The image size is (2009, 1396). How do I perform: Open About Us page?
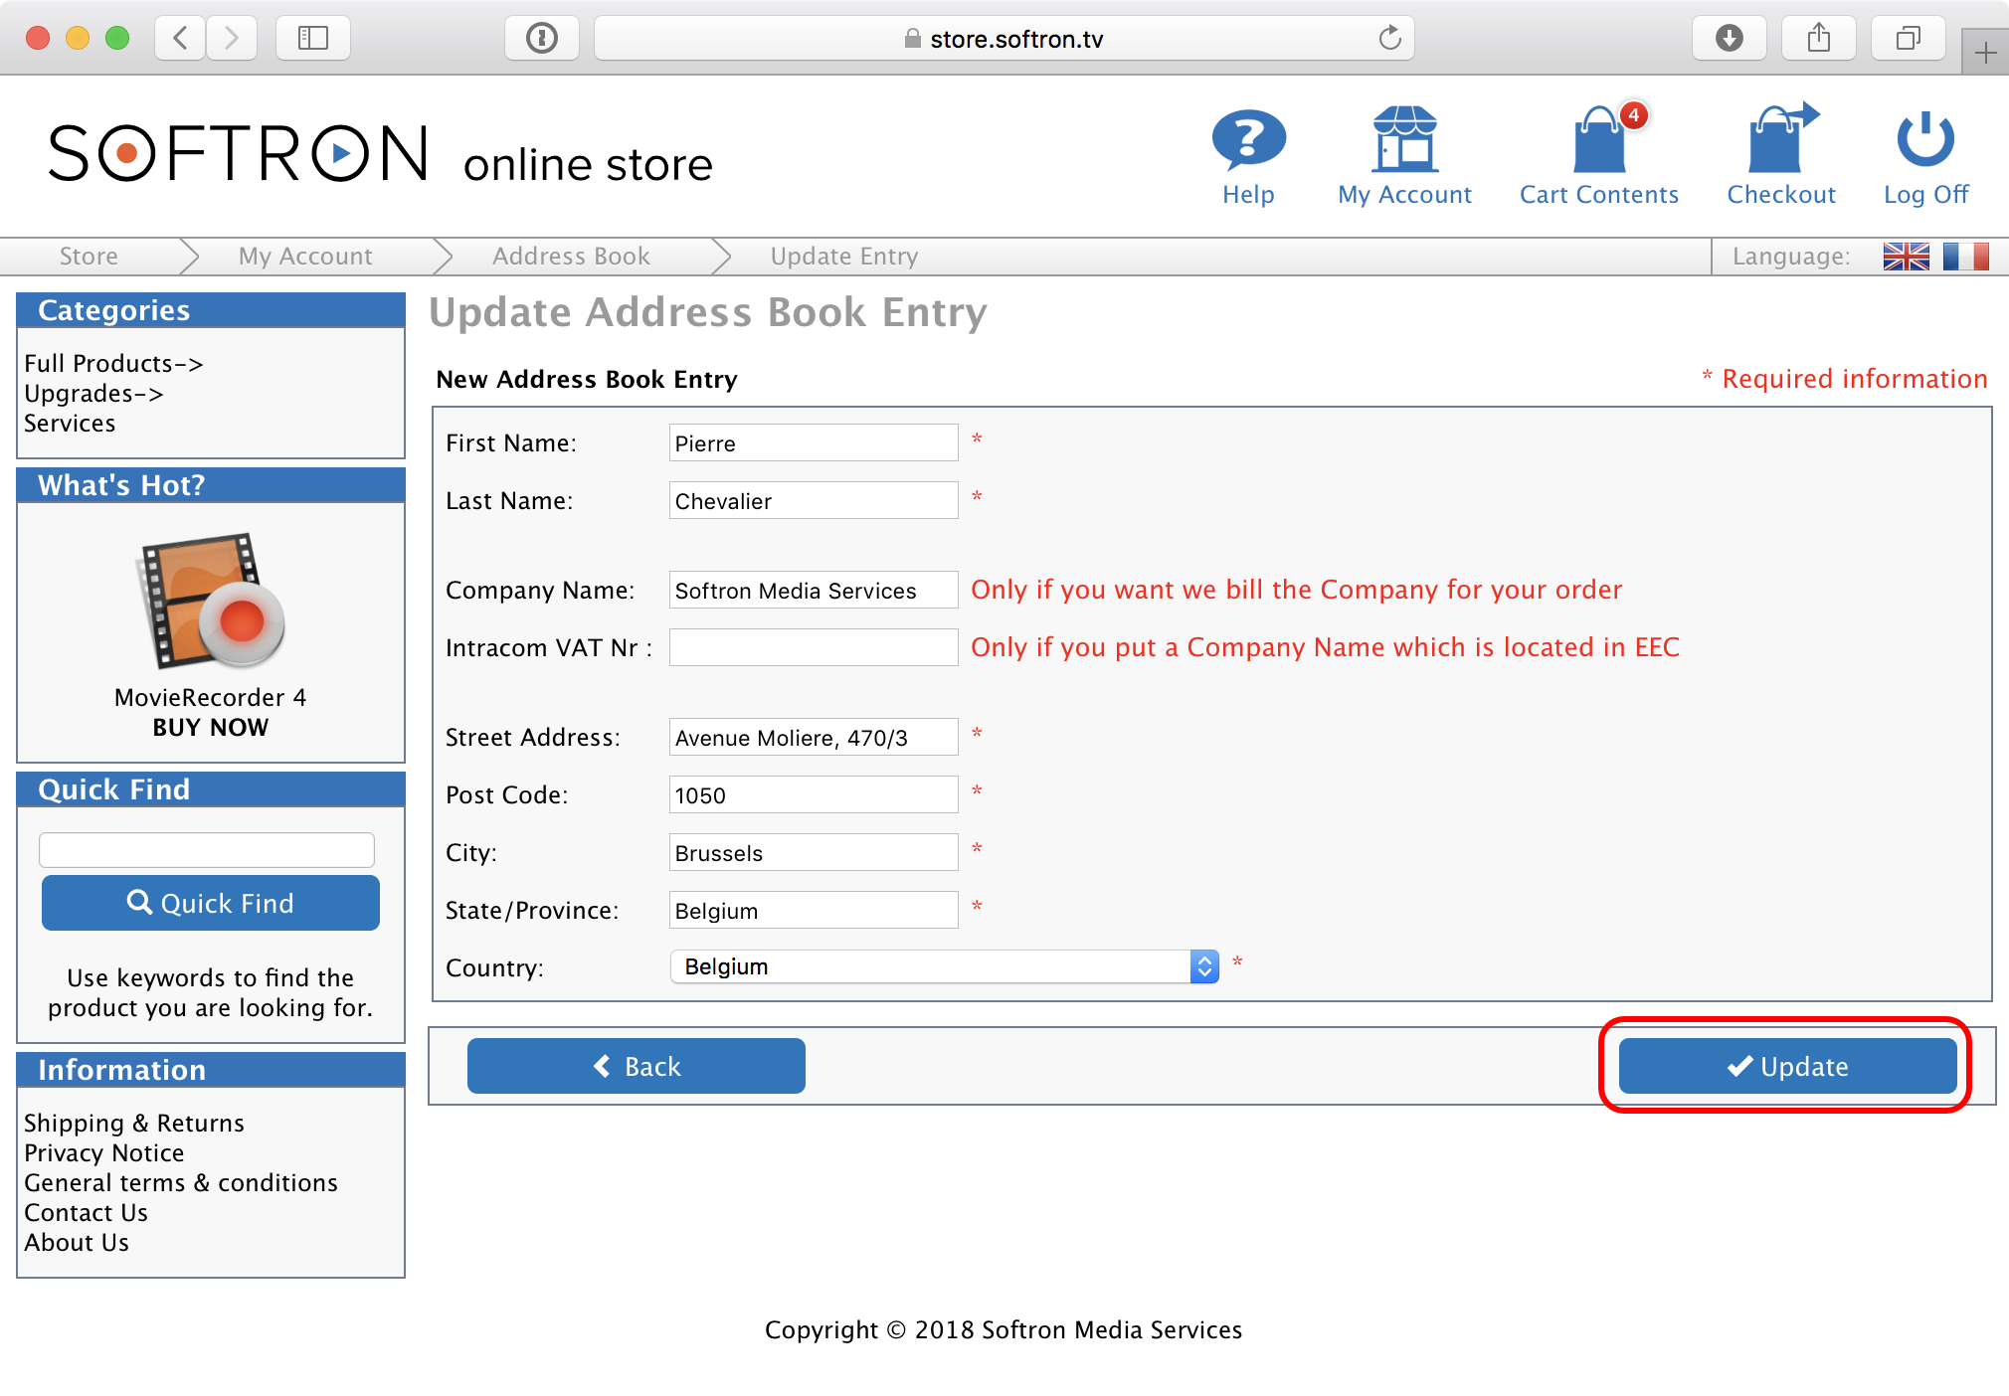click(x=77, y=1243)
